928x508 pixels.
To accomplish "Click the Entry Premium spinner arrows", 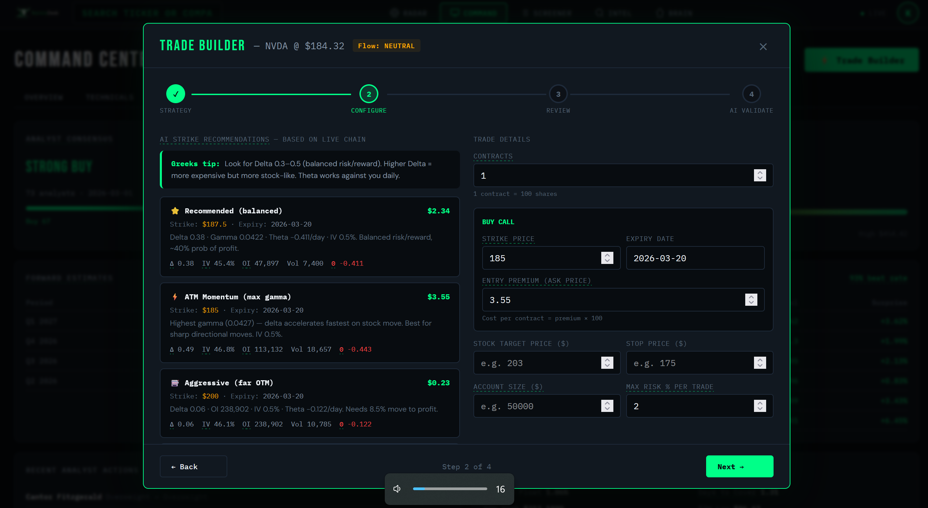I will [x=751, y=300].
